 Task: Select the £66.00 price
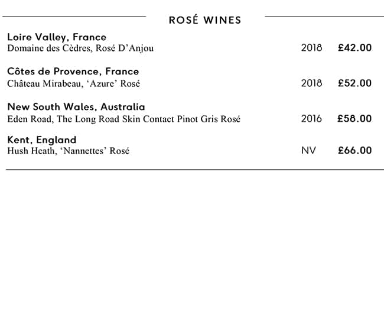click(354, 151)
